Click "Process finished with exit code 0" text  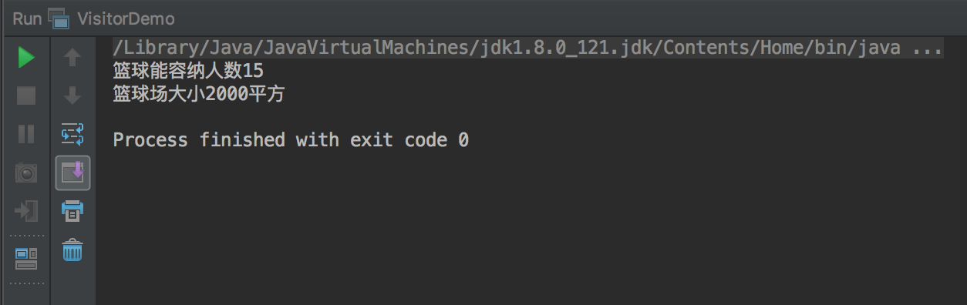pyautogui.click(x=291, y=140)
